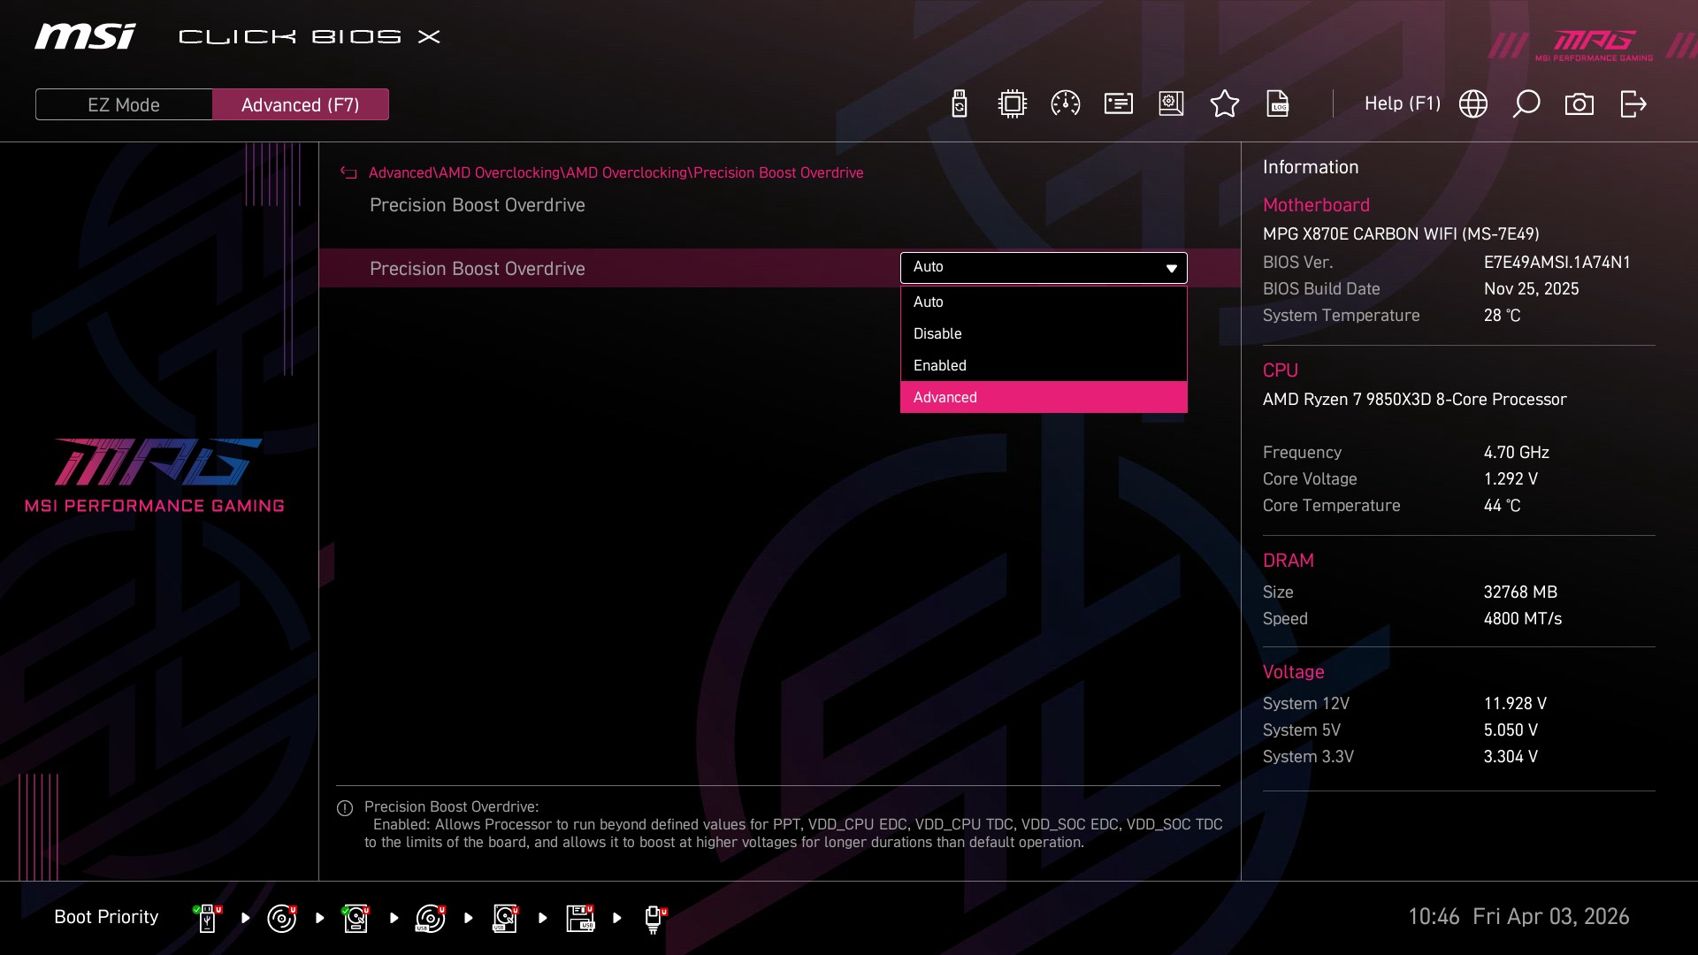Select the network cable boot device icon
The width and height of the screenshot is (1698, 955).
click(x=654, y=918)
